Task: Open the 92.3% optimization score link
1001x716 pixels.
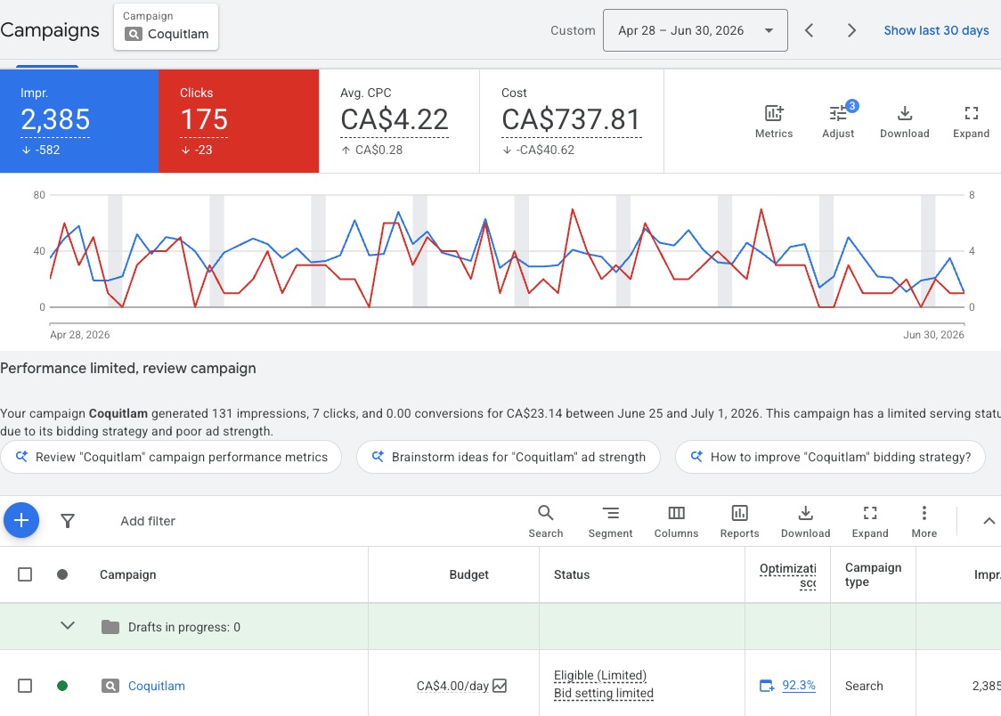Action: [x=799, y=686]
